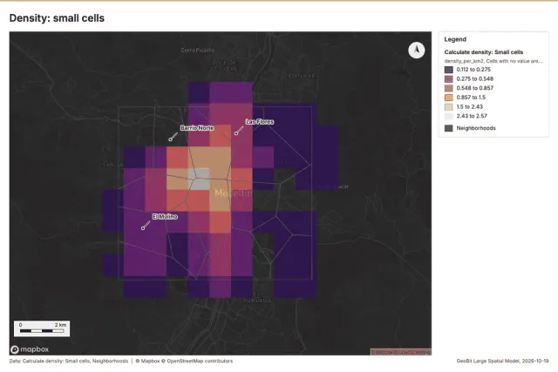Select the 0.112 to 0.275 legend swatch
The image size is (558, 372).
[449, 70]
